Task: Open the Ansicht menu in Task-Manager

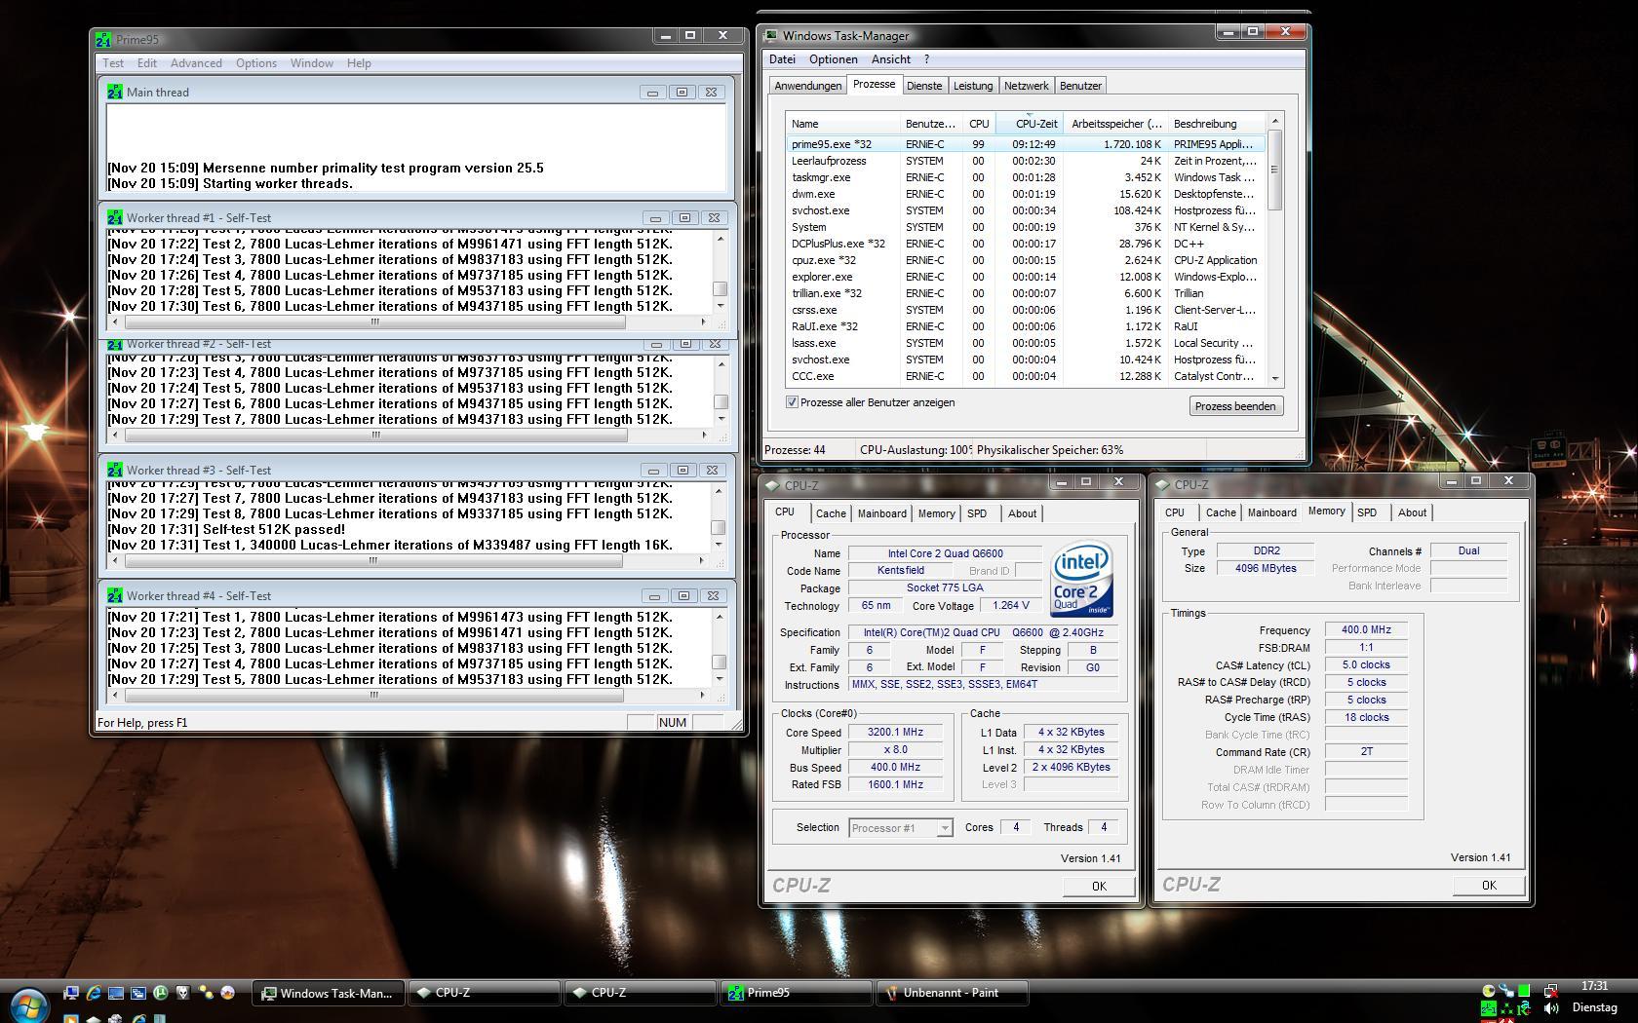Action: (x=891, y=59)
